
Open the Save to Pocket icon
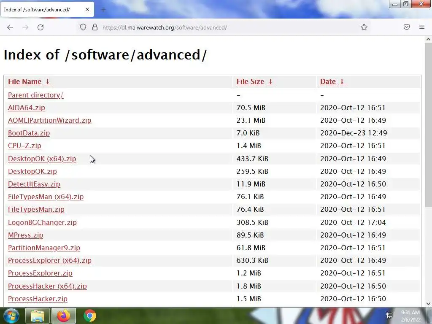(x=407, y=27)
